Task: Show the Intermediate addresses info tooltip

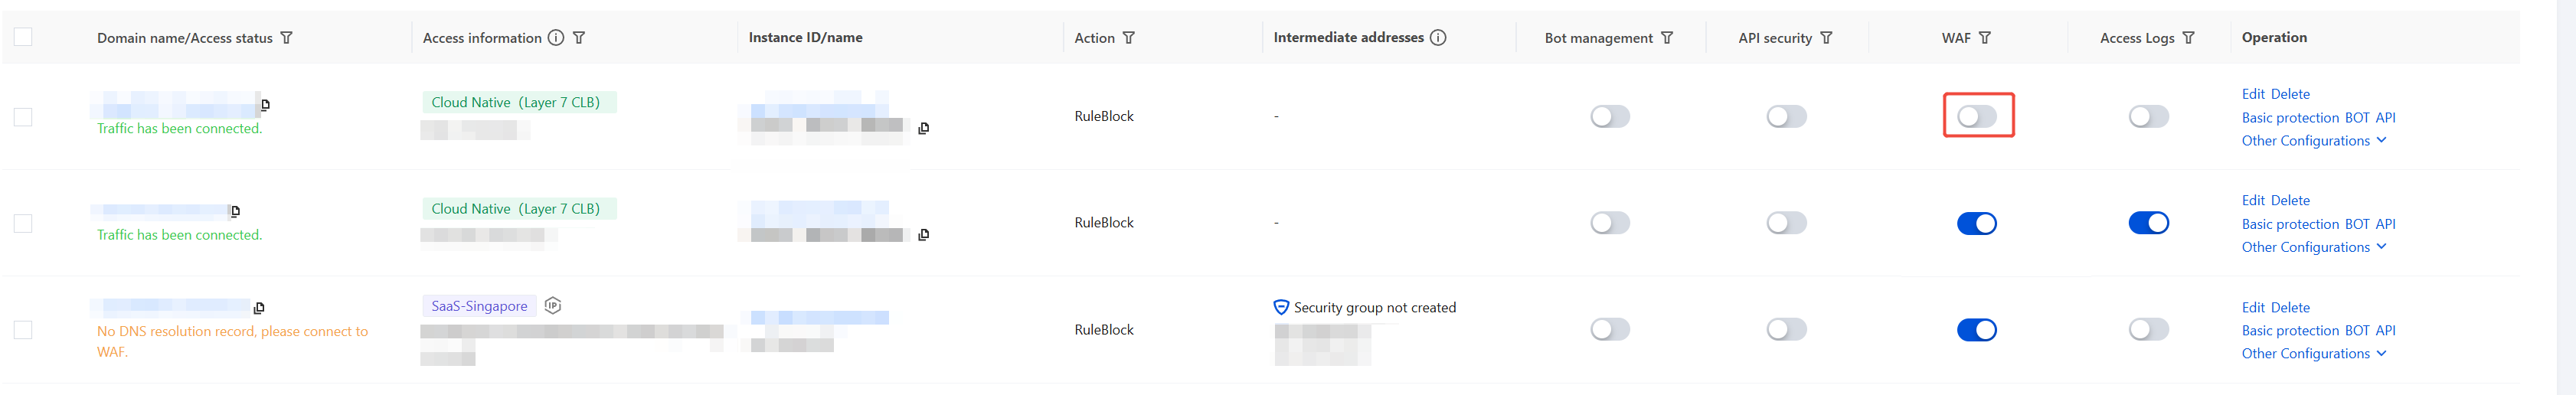Action: [1438, 38]
